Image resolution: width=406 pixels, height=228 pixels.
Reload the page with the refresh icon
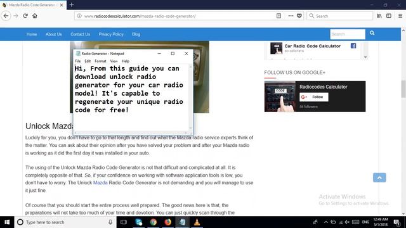(25, 16)
